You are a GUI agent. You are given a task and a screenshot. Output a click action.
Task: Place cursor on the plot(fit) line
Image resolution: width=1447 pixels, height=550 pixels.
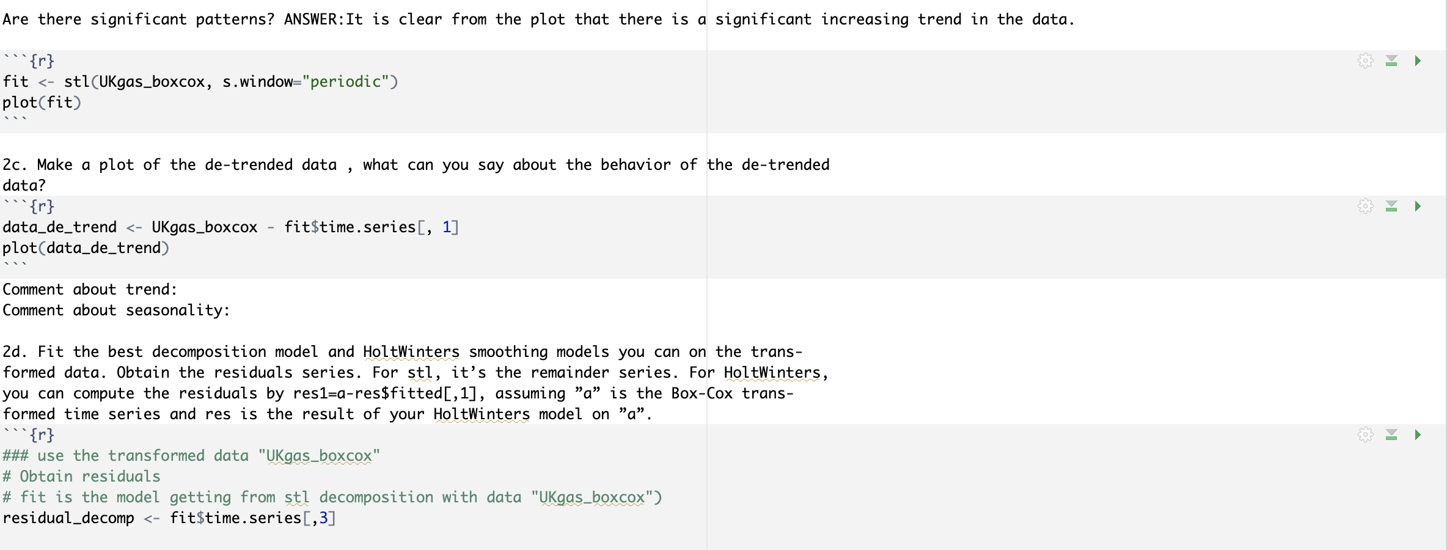tap(43, 102)
